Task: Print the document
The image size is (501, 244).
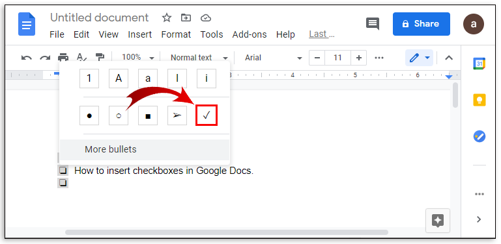Action: 63,58
